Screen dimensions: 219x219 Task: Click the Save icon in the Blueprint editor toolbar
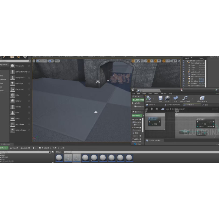tap(160, 99)
